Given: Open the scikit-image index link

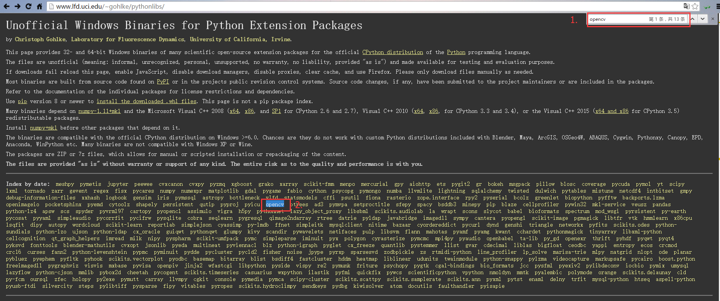Looking at the screenshot, I should (550, 218).
